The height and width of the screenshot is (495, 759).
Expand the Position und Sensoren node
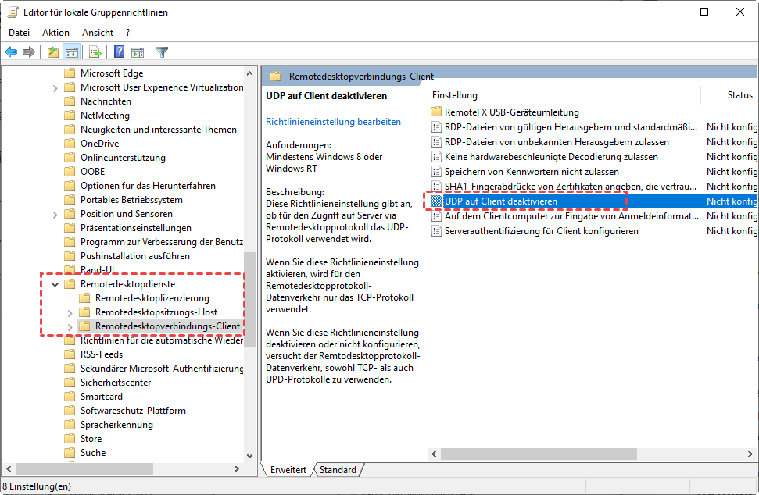coord(55,214)
